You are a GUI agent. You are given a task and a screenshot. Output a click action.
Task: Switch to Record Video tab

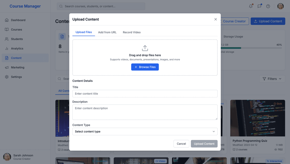pyautogui.click(x=132, y=32)
